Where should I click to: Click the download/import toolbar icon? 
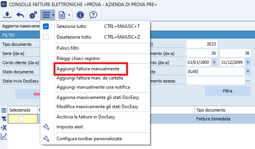pos(7,15)
